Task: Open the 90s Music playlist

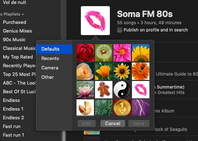Action: [x=14, y=40]
